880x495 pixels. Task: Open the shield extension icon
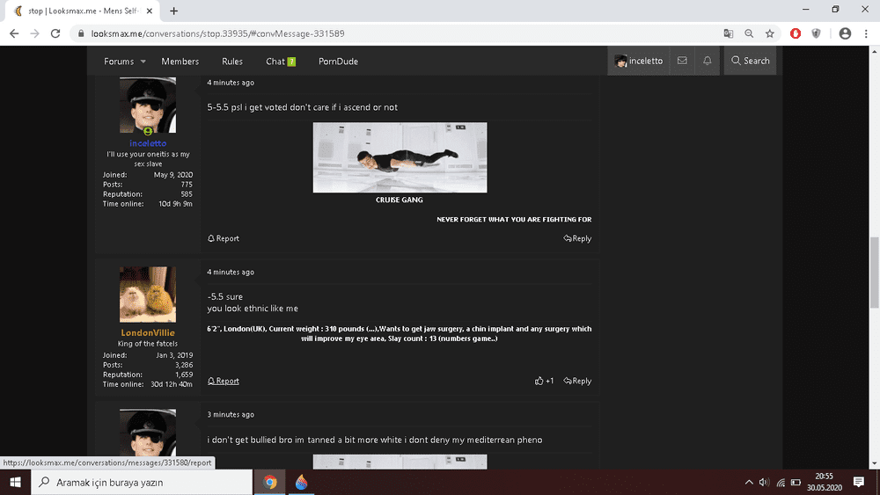(816, 33)
